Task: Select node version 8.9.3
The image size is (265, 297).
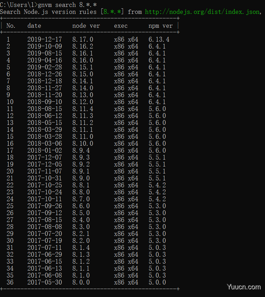Action: tap(81, 158)
